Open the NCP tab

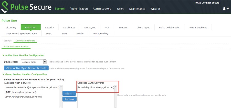107,28
